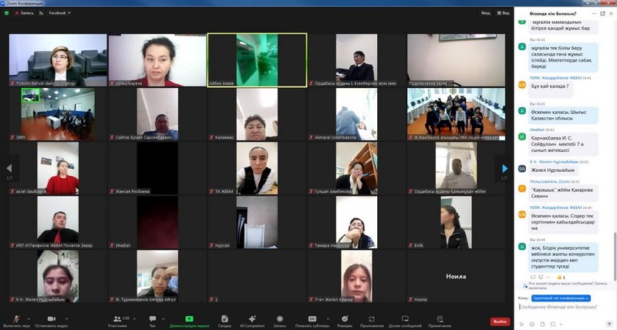The image size is (617, 330).
Task: Open more actions ellipsis under last message
Action: pyautogui.click(x=548, y=277)
